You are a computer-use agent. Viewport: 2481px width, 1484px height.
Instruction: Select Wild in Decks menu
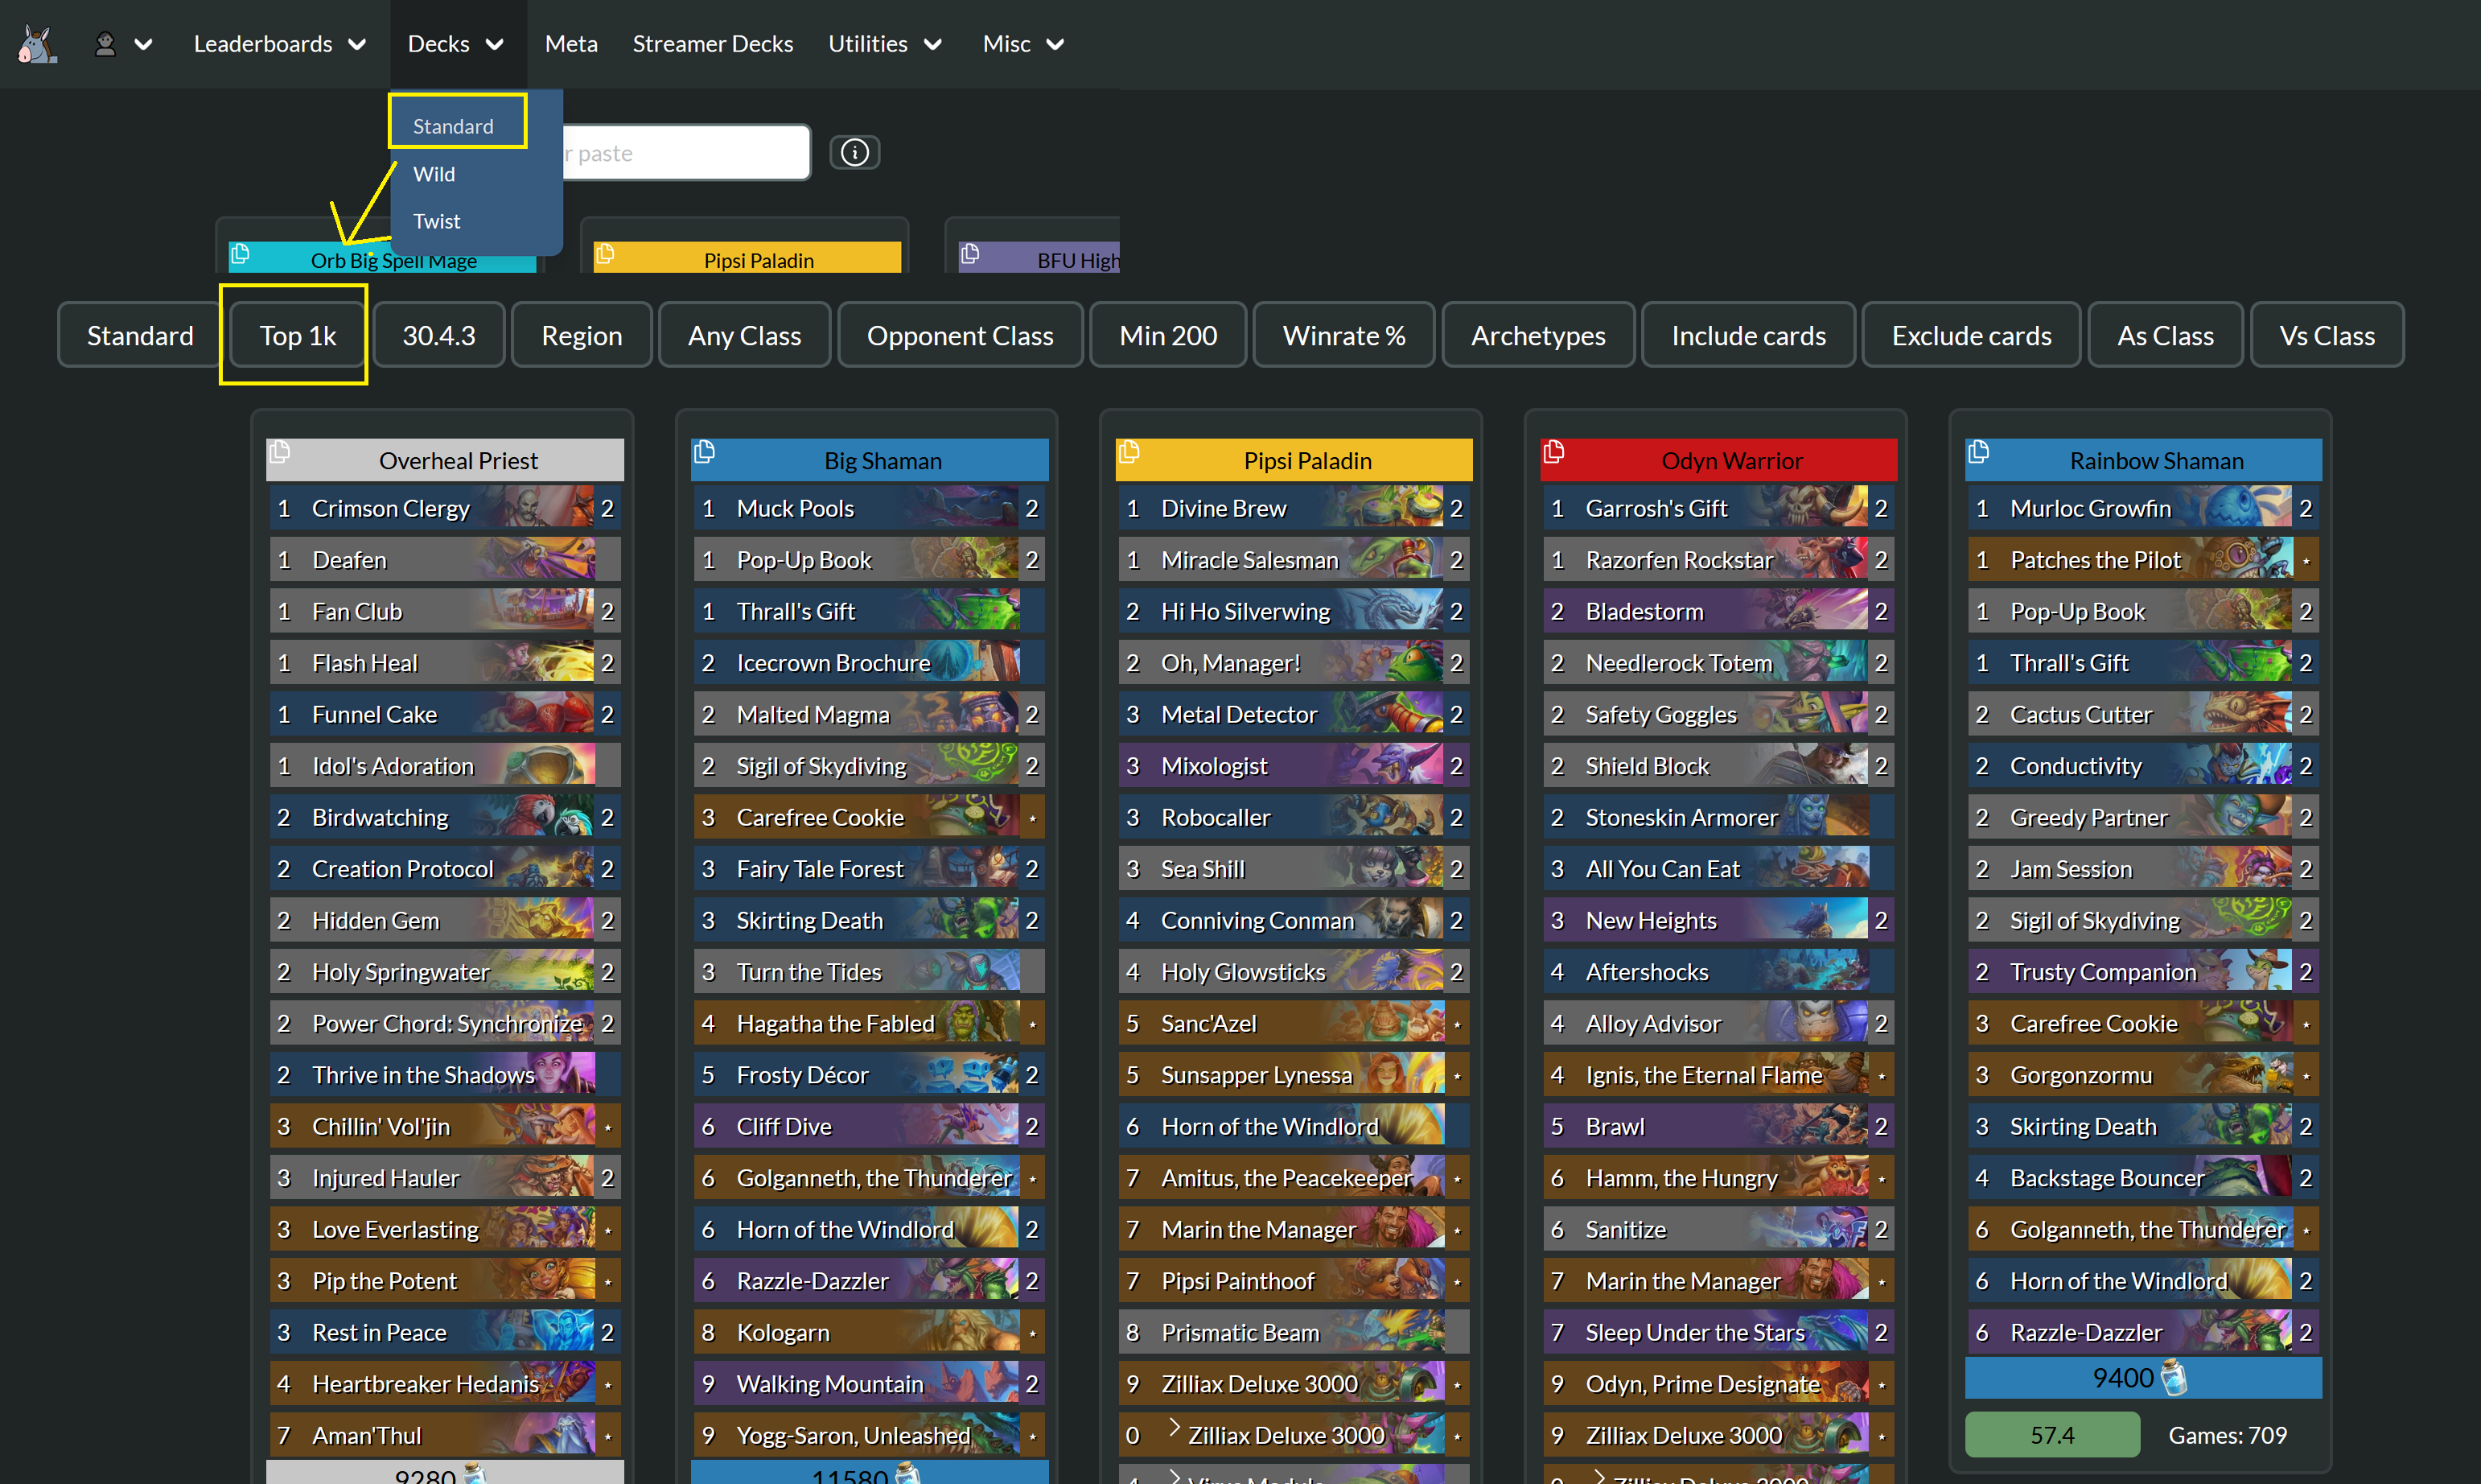(x=434, y=174)
